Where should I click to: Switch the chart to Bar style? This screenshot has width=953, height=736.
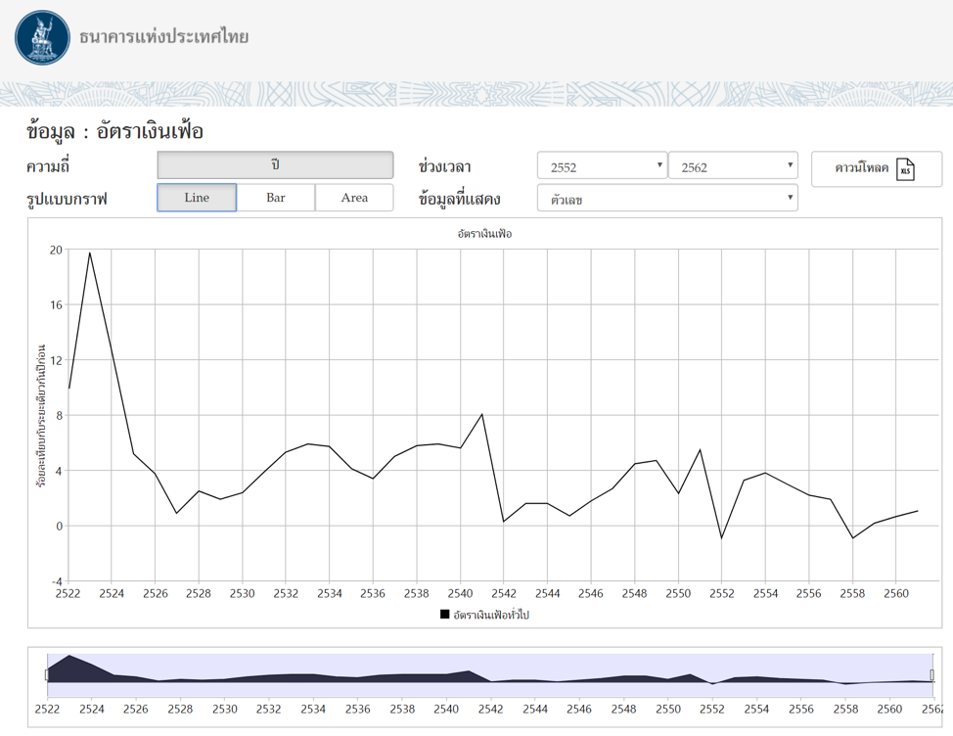click(276, 198)
